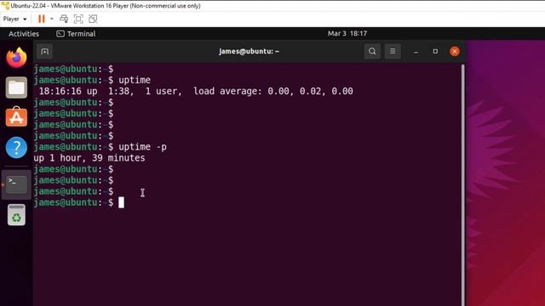Viewport: 545px width, 306px height.
Task: Enter VMware full screen mode
Action: [78, 19]
